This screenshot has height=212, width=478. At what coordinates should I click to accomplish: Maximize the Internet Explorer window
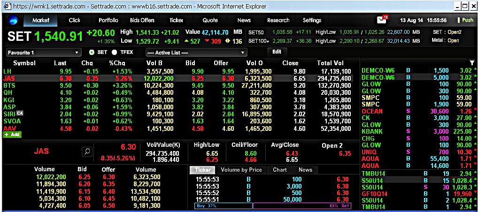coord(465,6)
